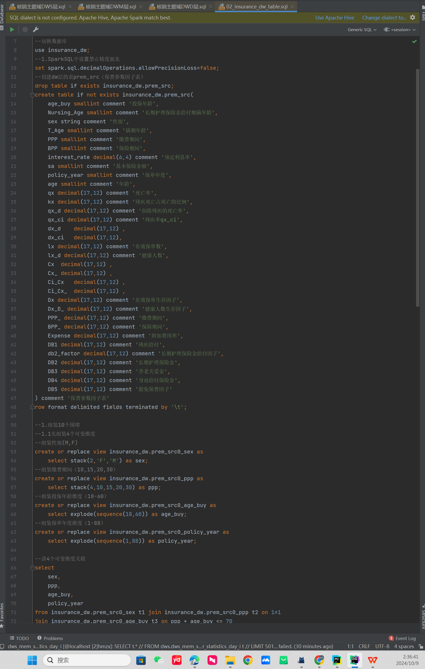This screenshot has width=425, height=669.
Task: Change the UTF-8 file encoding
Action: (382, 647)
